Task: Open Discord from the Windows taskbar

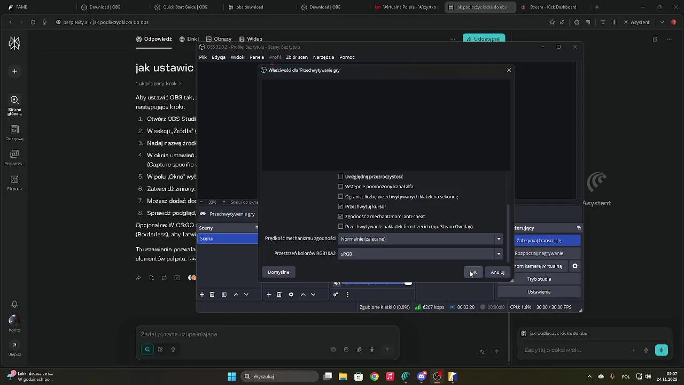Action: 421,376
